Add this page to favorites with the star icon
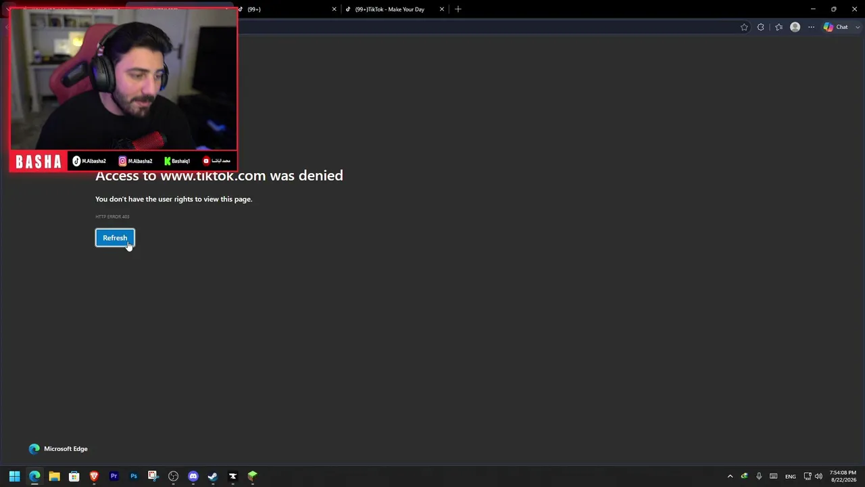Viewport: 865px width, 487px height. click(744, 27)
